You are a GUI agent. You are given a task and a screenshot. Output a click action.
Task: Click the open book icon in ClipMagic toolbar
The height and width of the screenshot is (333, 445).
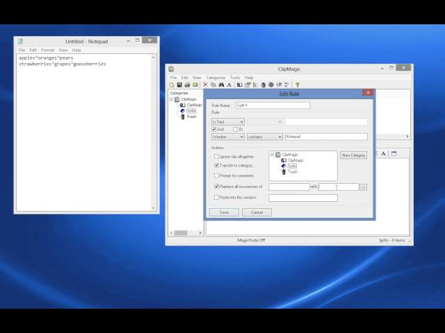pos(239,85)
